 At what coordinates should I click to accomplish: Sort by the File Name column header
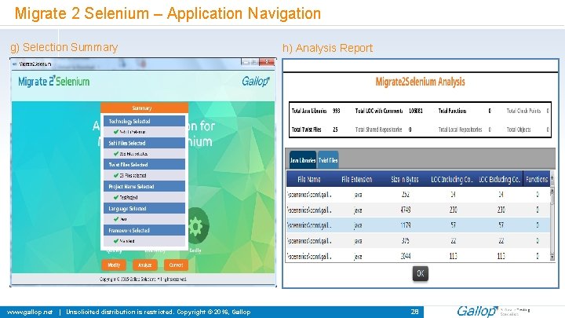309,179
